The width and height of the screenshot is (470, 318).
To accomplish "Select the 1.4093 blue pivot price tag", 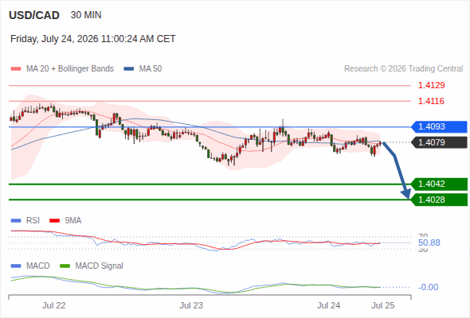I will point(439,127).
